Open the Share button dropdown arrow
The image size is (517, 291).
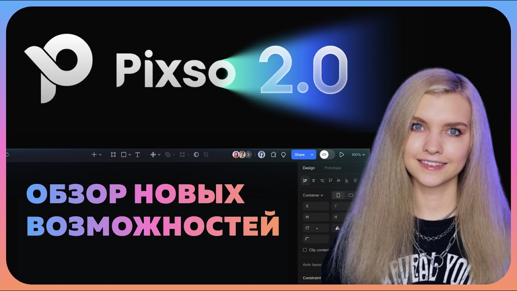click(x=312, y=155)
